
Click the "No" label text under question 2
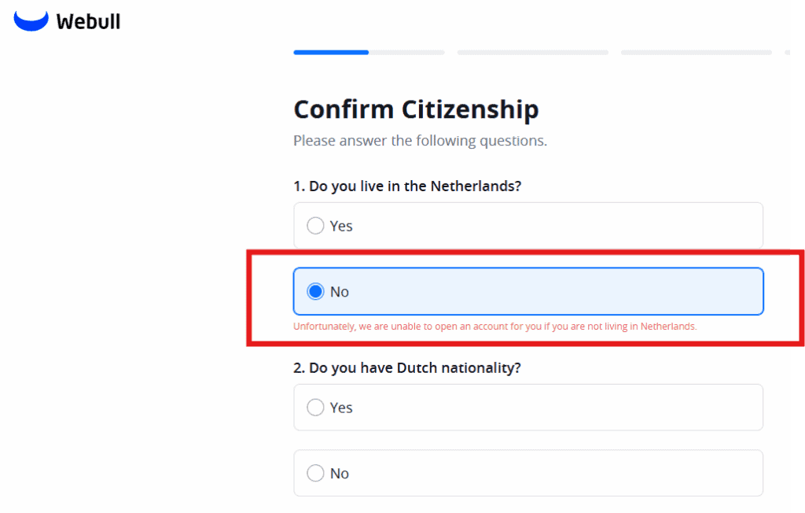tap(340, 474)
